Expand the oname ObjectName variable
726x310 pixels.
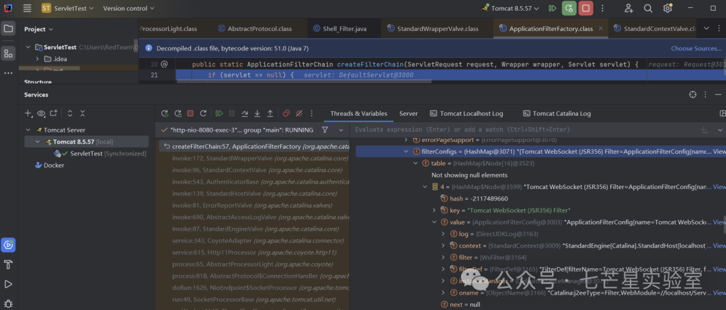coord(444,293)
